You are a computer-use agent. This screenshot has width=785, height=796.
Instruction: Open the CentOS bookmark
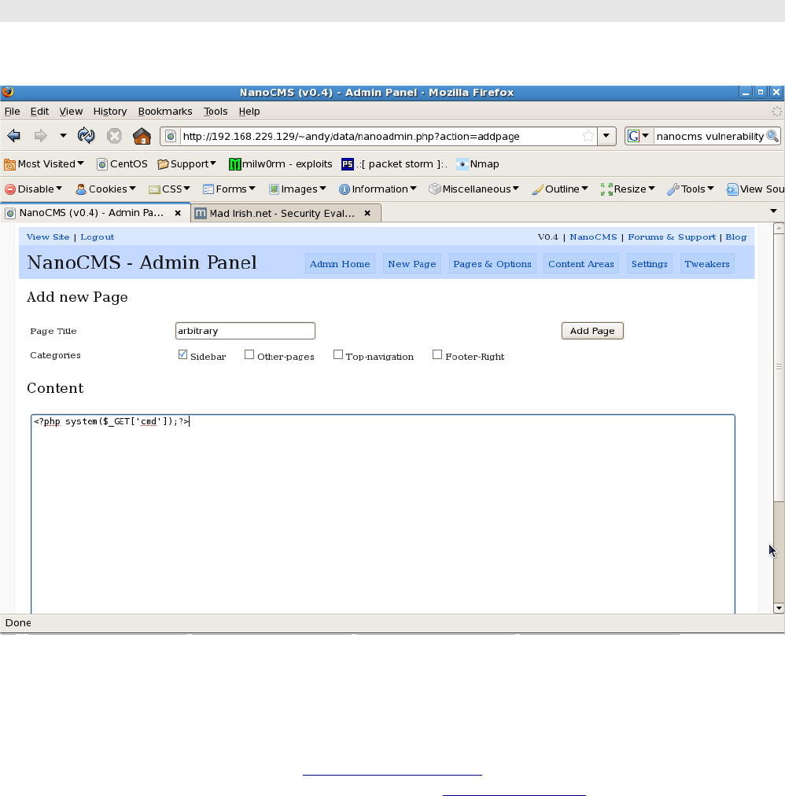tap(122, 164)
